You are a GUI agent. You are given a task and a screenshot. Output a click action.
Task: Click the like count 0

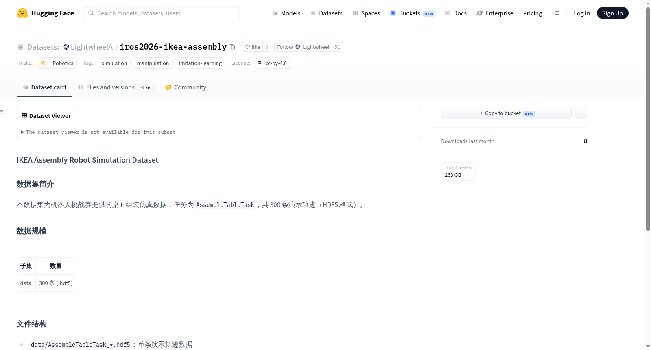[x=267, y=47]
